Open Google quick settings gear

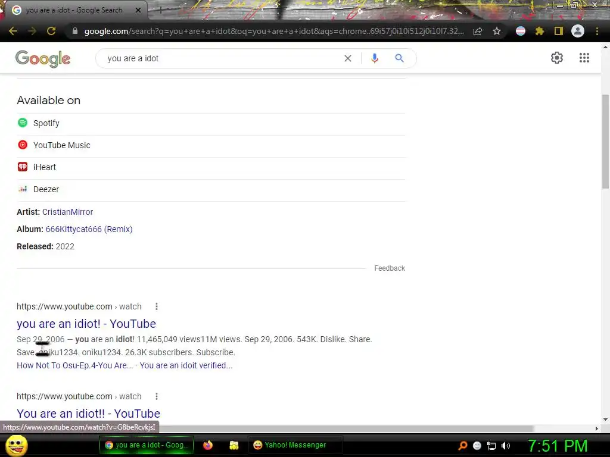pyautogui.click(x=557, y=58)
